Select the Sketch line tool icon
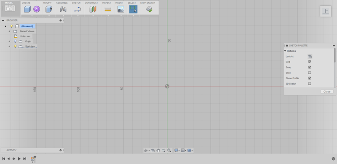Viewport: 337px width, 164px height. 78,9
